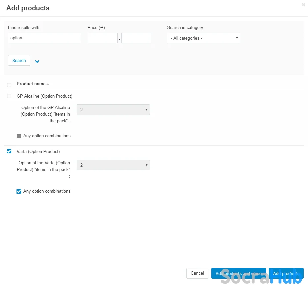Image resolution: width=308 pixels, height=285 pixels.
Task: Expand advanced search options chevron
Action: [x=37, y=61]
